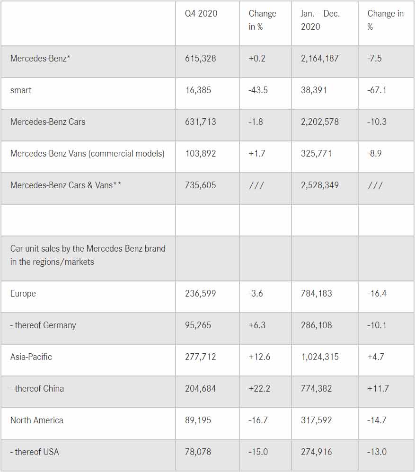Image resolution: width=415 pixels, height=472 pixels.
Task: Select the Jan. – Dec. 2020 header cell
Action: click(x=320, y=20)
